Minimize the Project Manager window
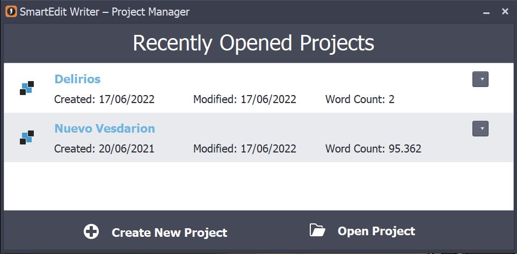This screenshot has height=254, width=517. 486,12
